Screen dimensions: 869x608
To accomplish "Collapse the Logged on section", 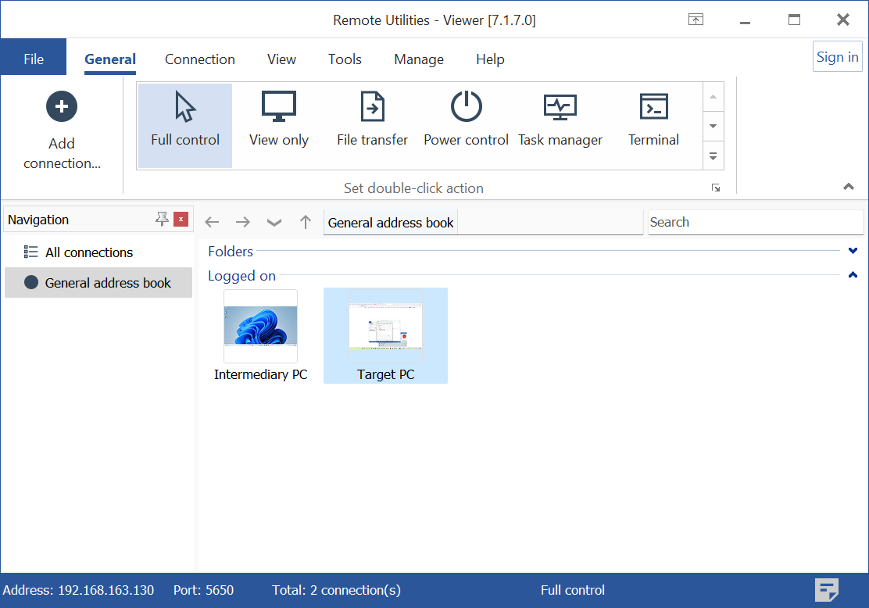I will click(x=853, y=275).
